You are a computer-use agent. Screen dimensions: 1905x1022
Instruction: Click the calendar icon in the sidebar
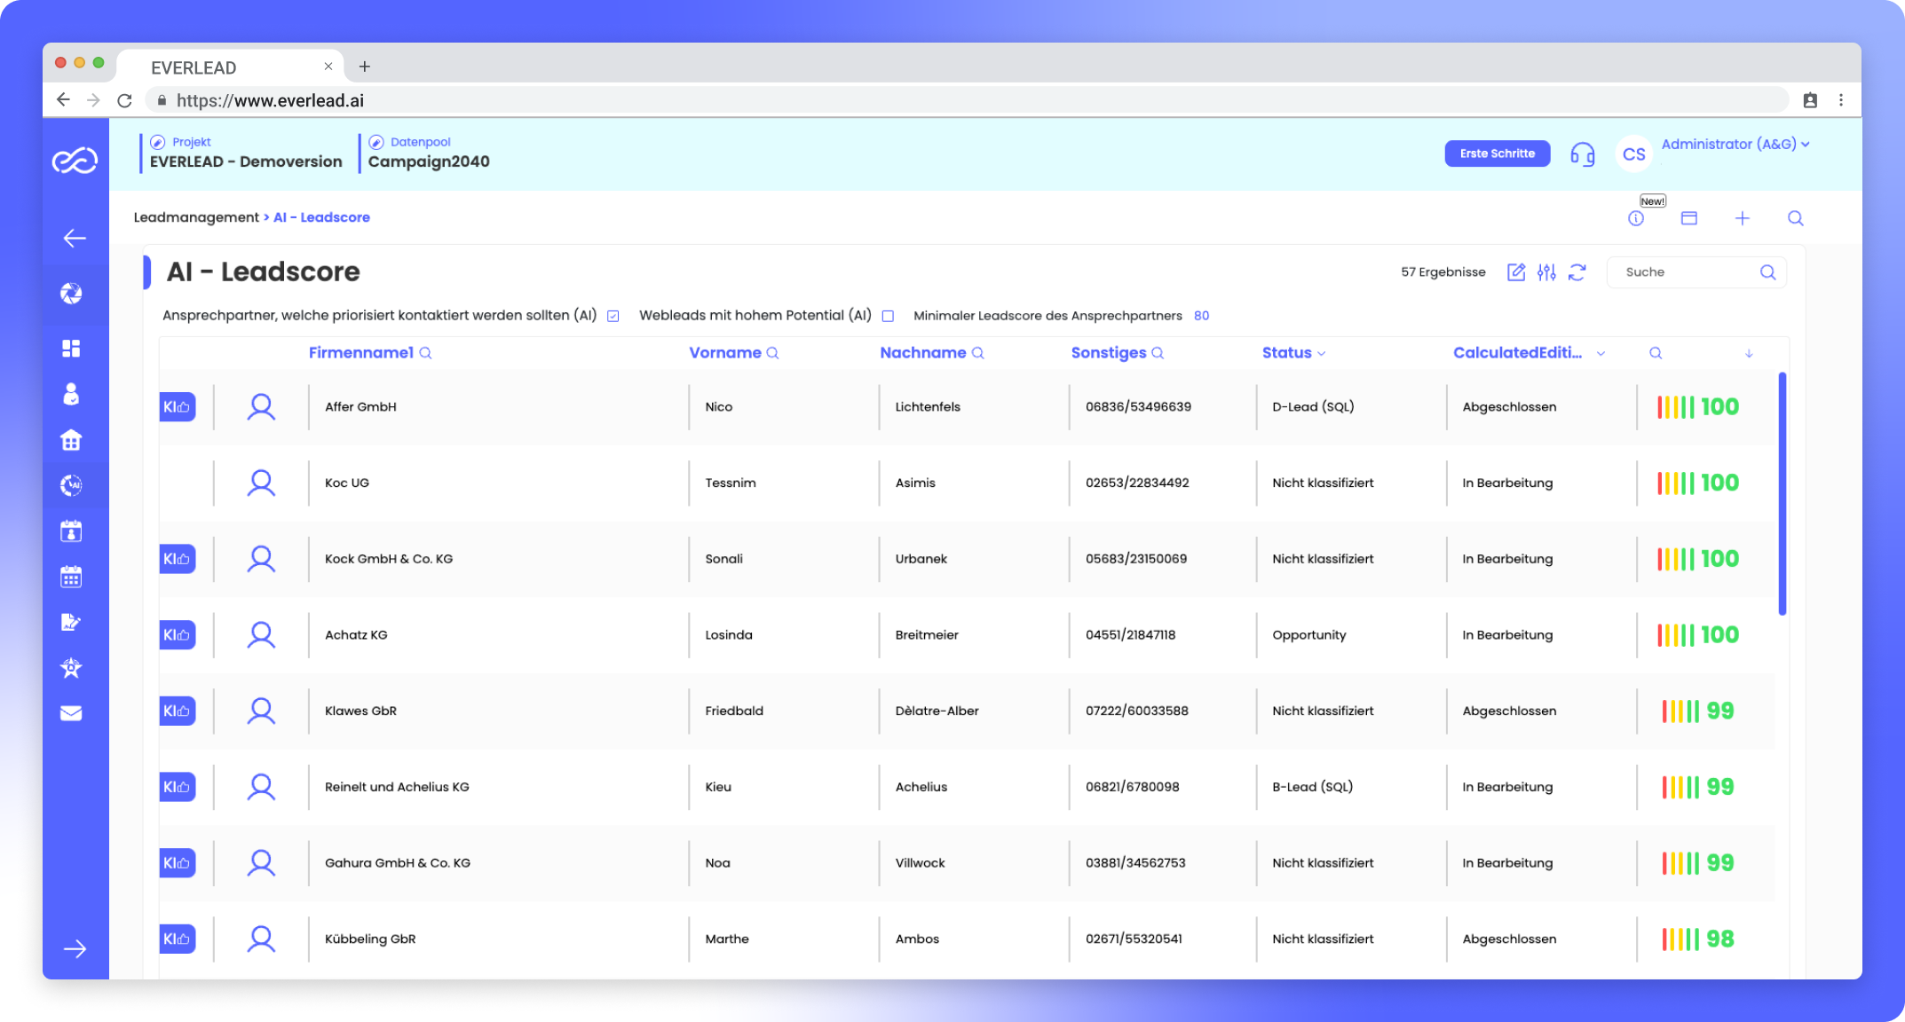tap(71, 577)
